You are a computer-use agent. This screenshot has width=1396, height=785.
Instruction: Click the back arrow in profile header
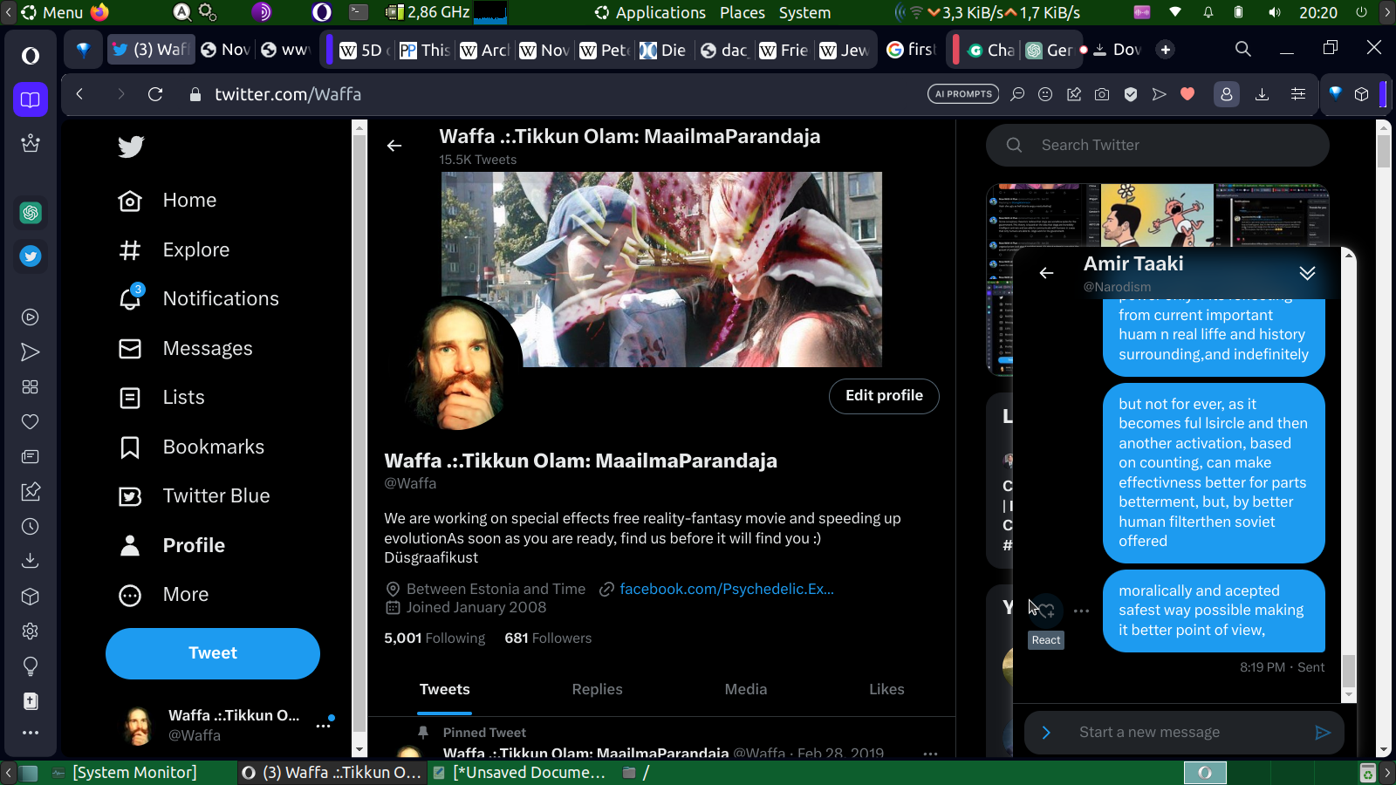pos(394,146)
